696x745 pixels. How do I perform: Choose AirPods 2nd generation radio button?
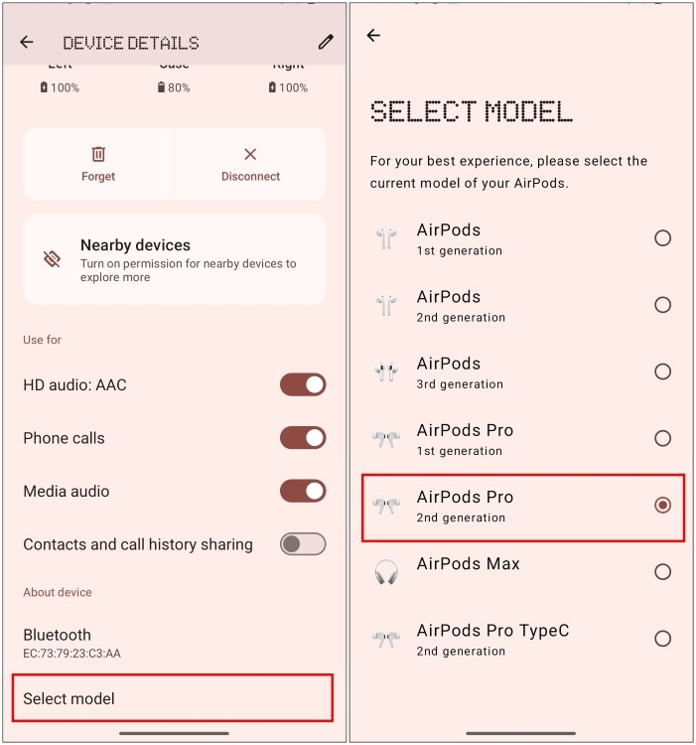(663, 305)
